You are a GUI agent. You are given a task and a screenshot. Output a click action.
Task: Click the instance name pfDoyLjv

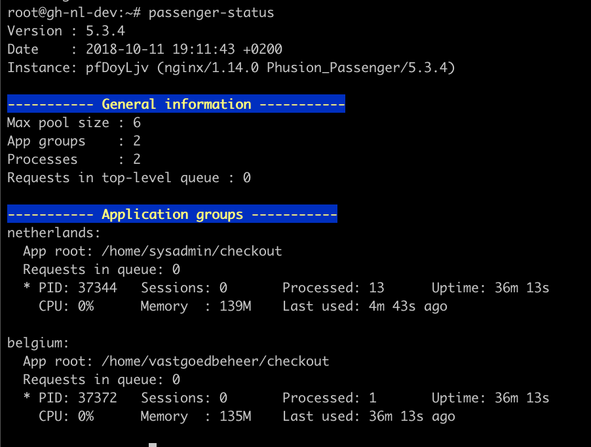point(117,68)
